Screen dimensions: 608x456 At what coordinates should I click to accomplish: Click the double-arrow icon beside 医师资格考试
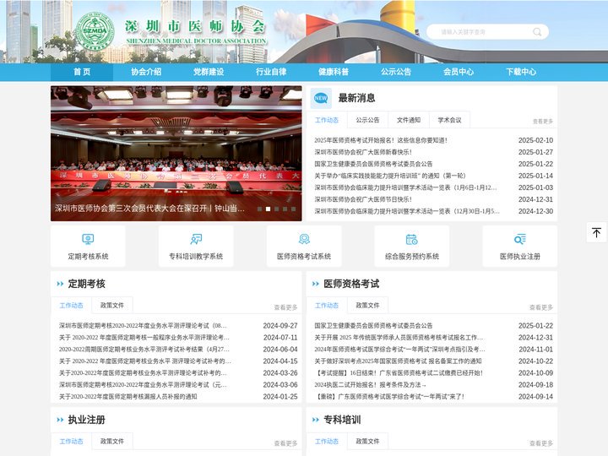(316, 284)
